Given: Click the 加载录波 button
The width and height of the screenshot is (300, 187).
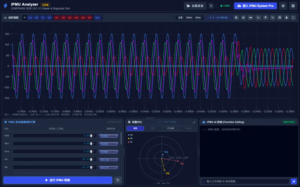Looking at the screenshot, I should (195, 6).
